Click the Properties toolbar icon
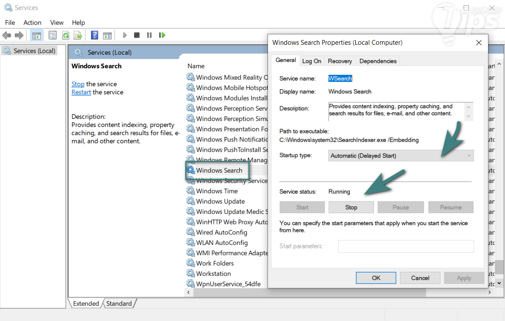505x321 pixels. coord(52,35)
